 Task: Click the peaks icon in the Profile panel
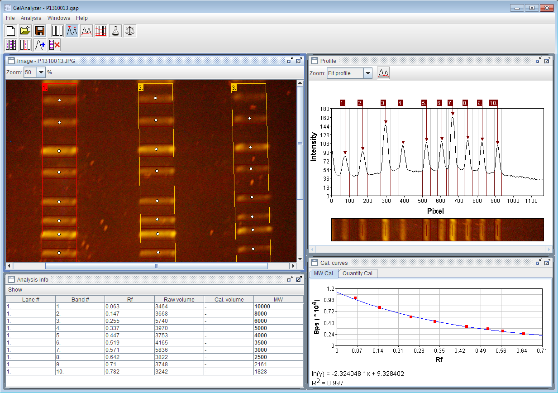[x=383, y=73]
